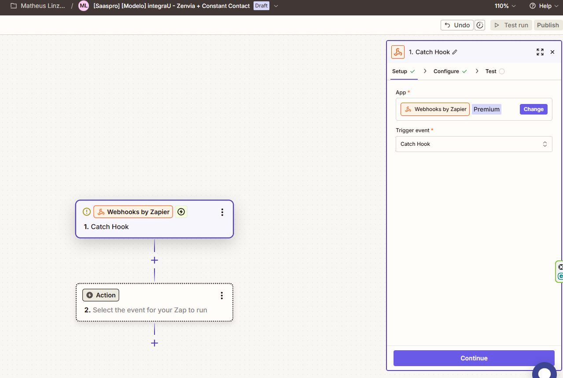Click the lightning bolt instant trigger icon
563x378 pixels.
pyautogui.click(x=181, y=212)
